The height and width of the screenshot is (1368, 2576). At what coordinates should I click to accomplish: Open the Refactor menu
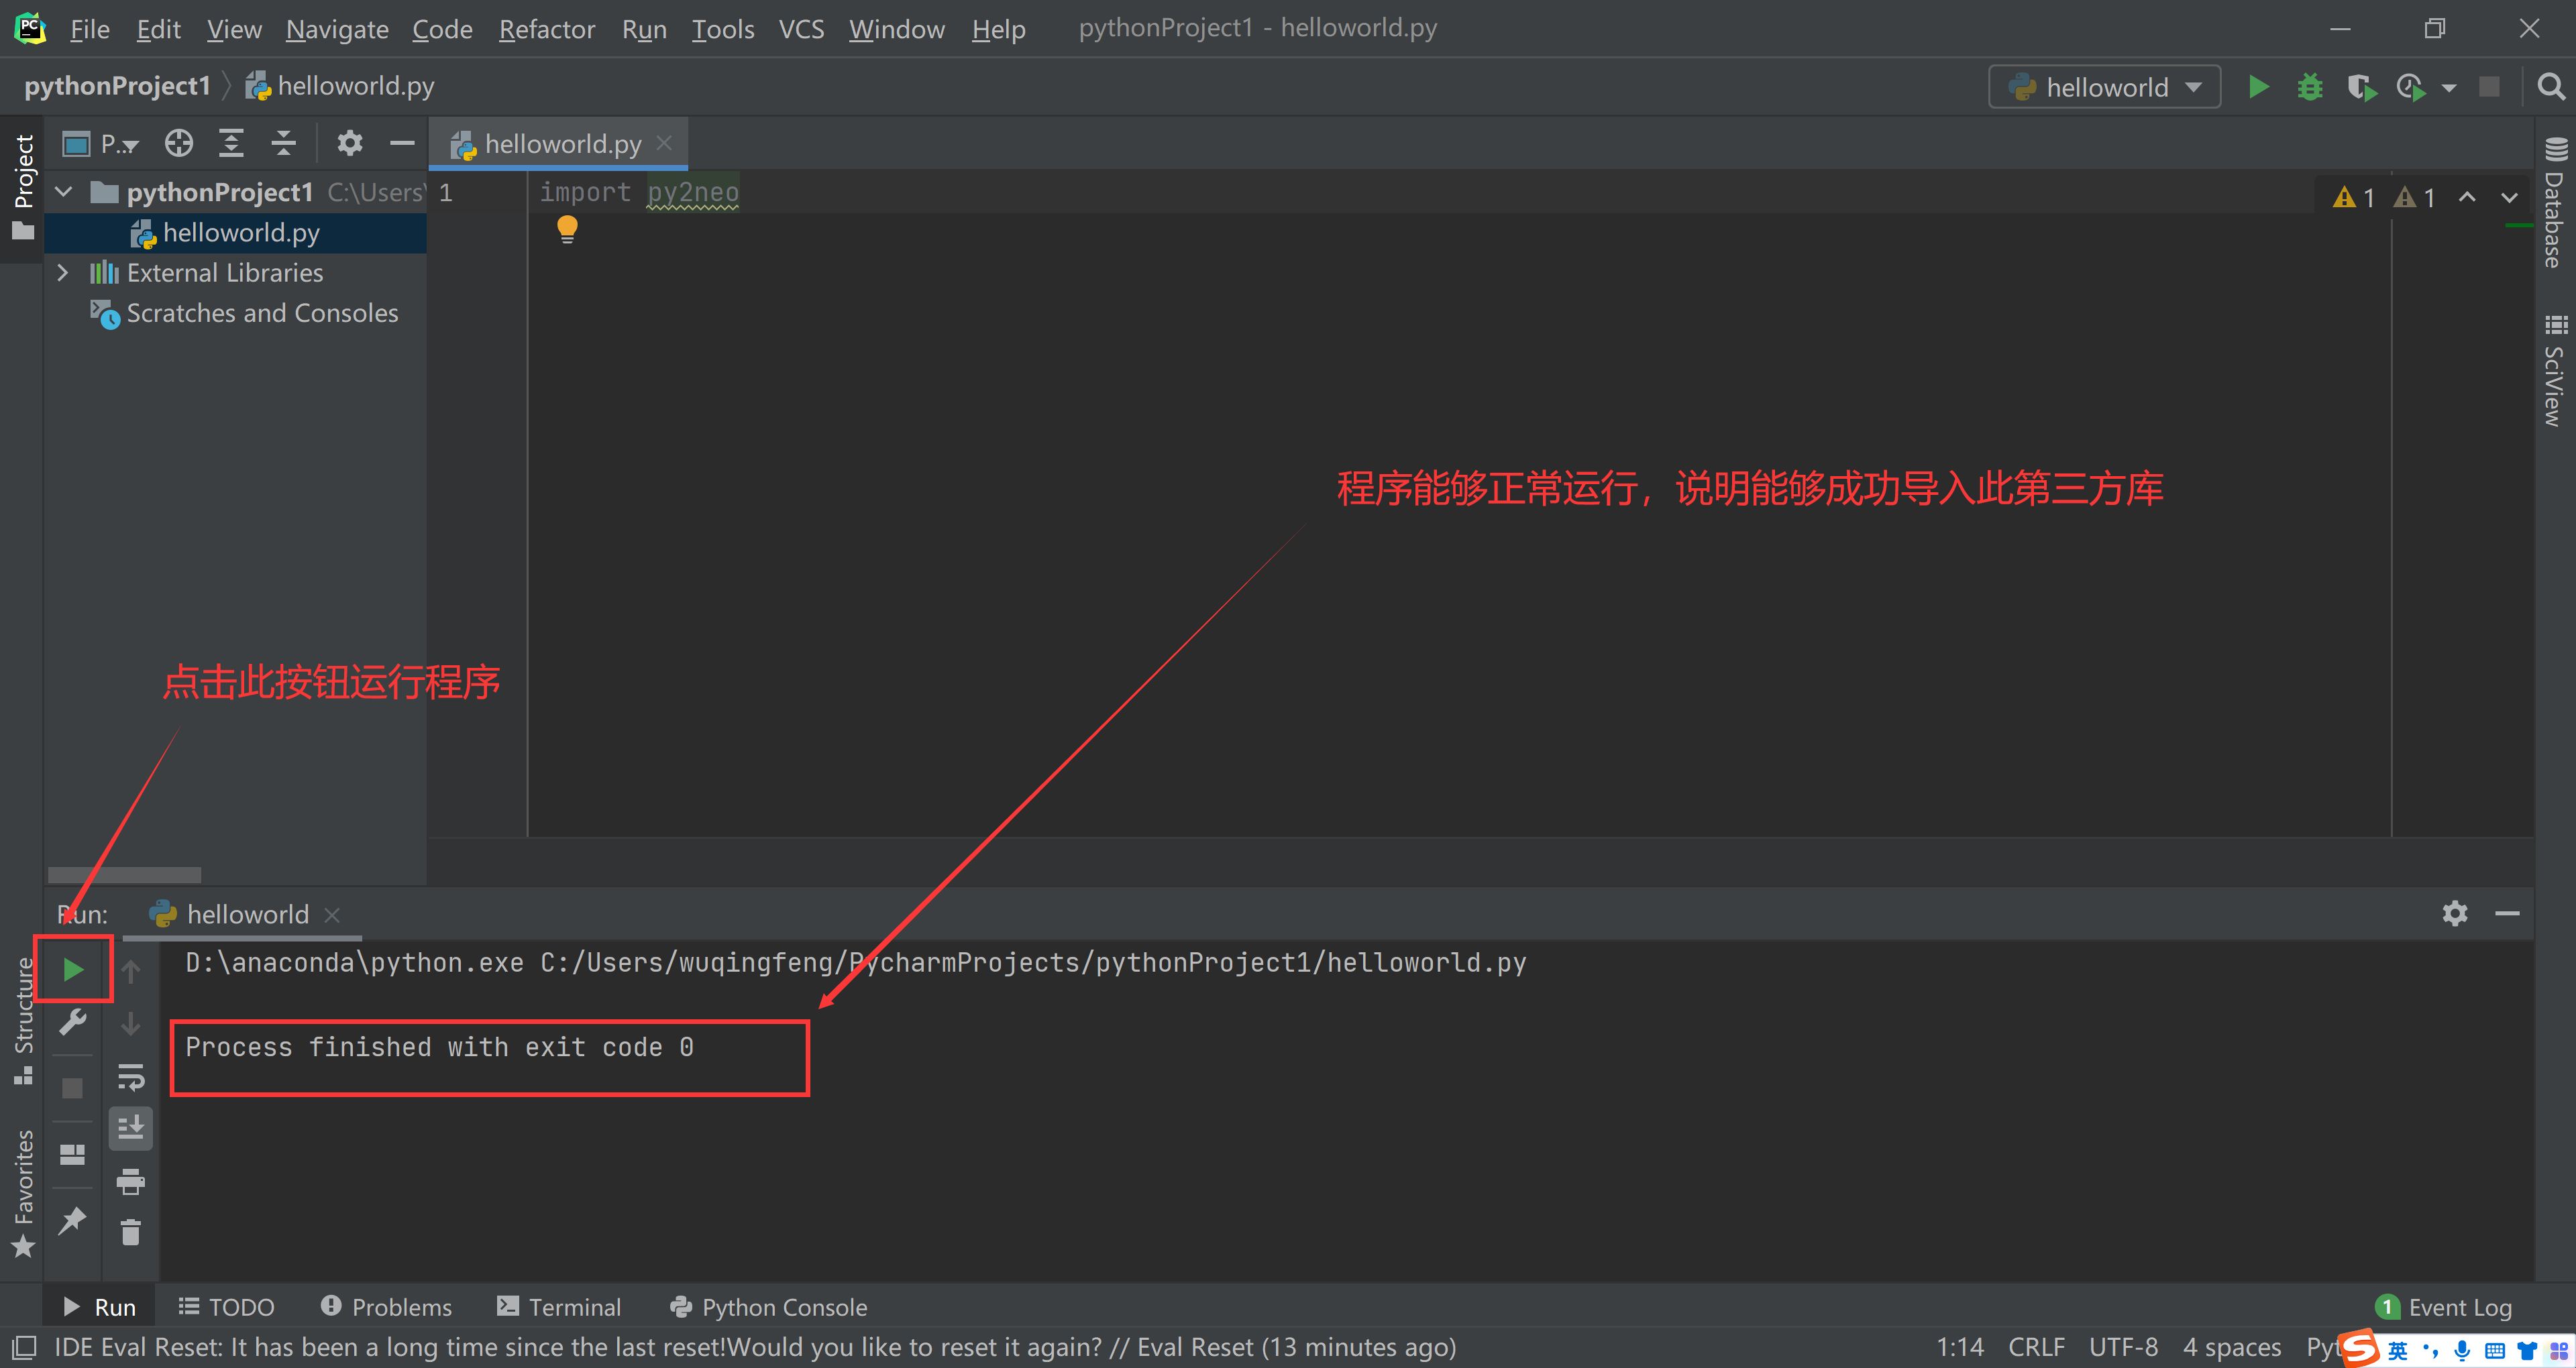546,29
